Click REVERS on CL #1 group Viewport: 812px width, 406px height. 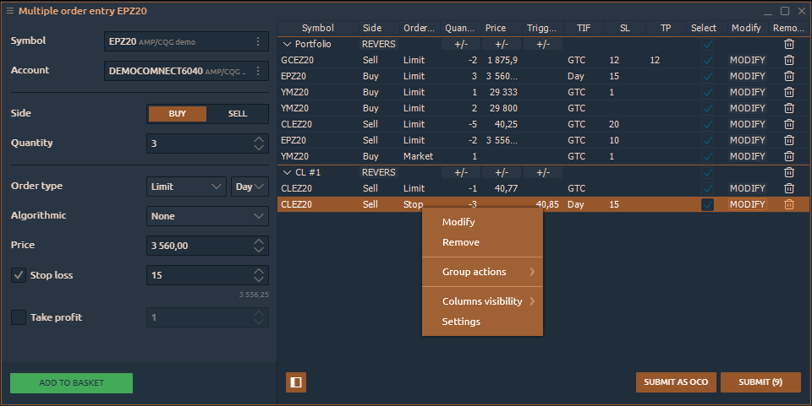click(379, 172)
